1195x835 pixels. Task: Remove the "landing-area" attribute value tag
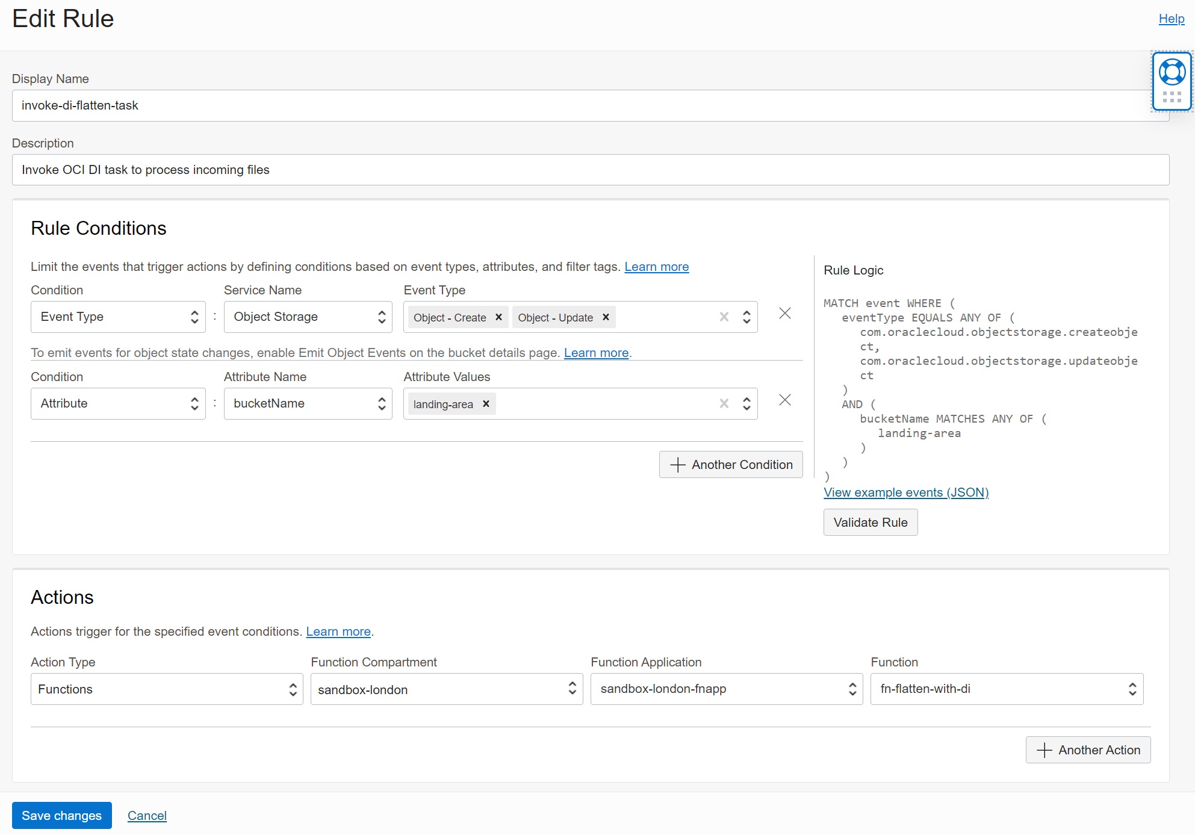pos(486,404)
